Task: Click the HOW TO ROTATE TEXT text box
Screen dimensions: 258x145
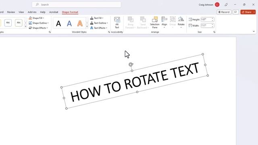Action: pos(135,81)
